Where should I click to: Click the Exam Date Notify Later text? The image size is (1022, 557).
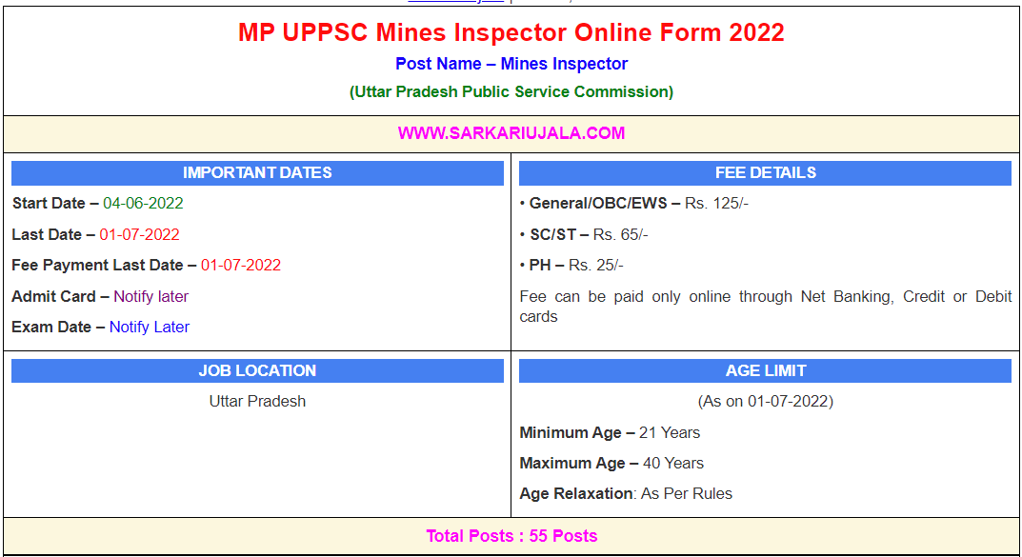click(149, 328)
